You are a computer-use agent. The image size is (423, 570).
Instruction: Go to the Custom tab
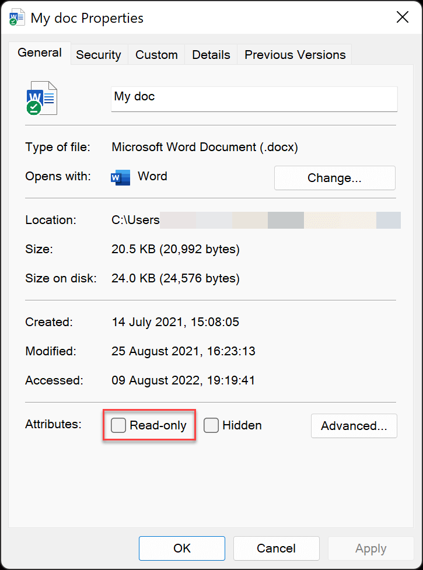pos(156,54)
